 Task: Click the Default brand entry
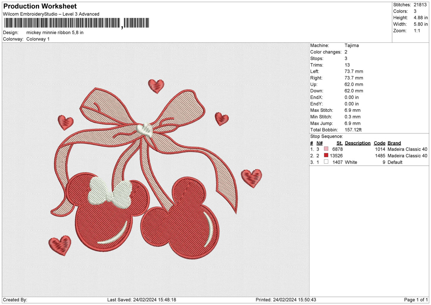pyautogui.click(x=395, y=162)
